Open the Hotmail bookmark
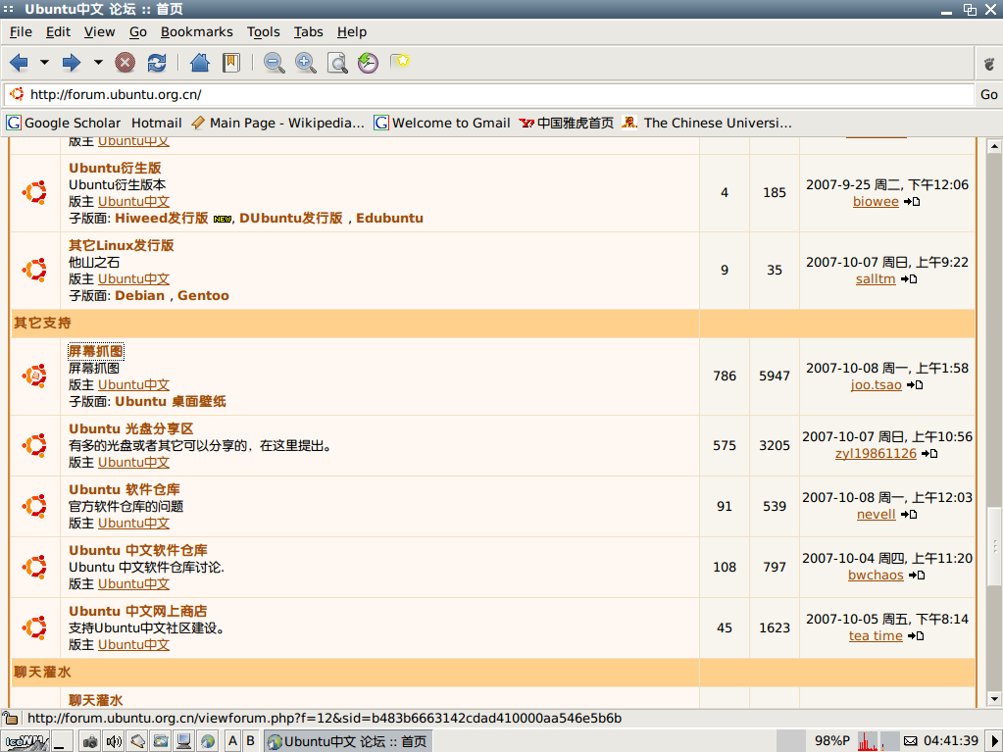Viewport: 1003px width, 752px height. tap(157, 123)
